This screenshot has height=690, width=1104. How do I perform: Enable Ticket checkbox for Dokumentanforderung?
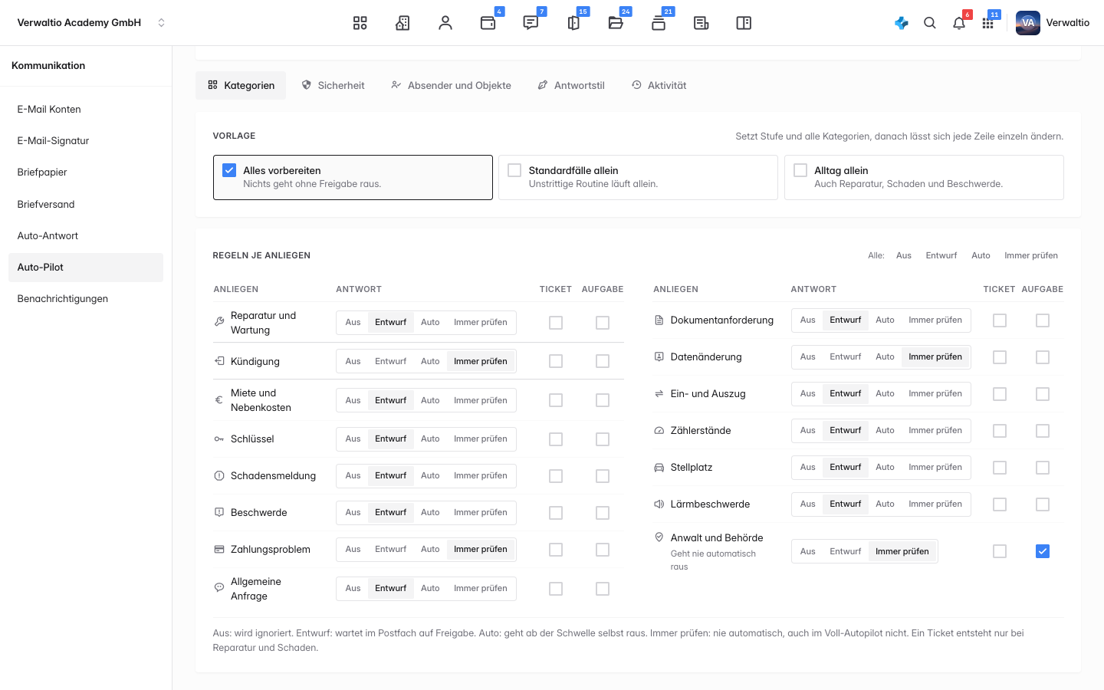1000,320
